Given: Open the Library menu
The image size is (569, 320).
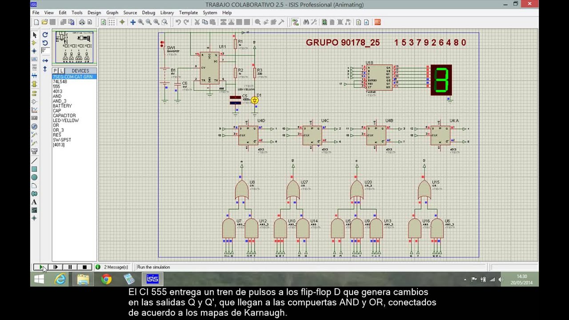Looking at the screenshot, I should 167,13.
